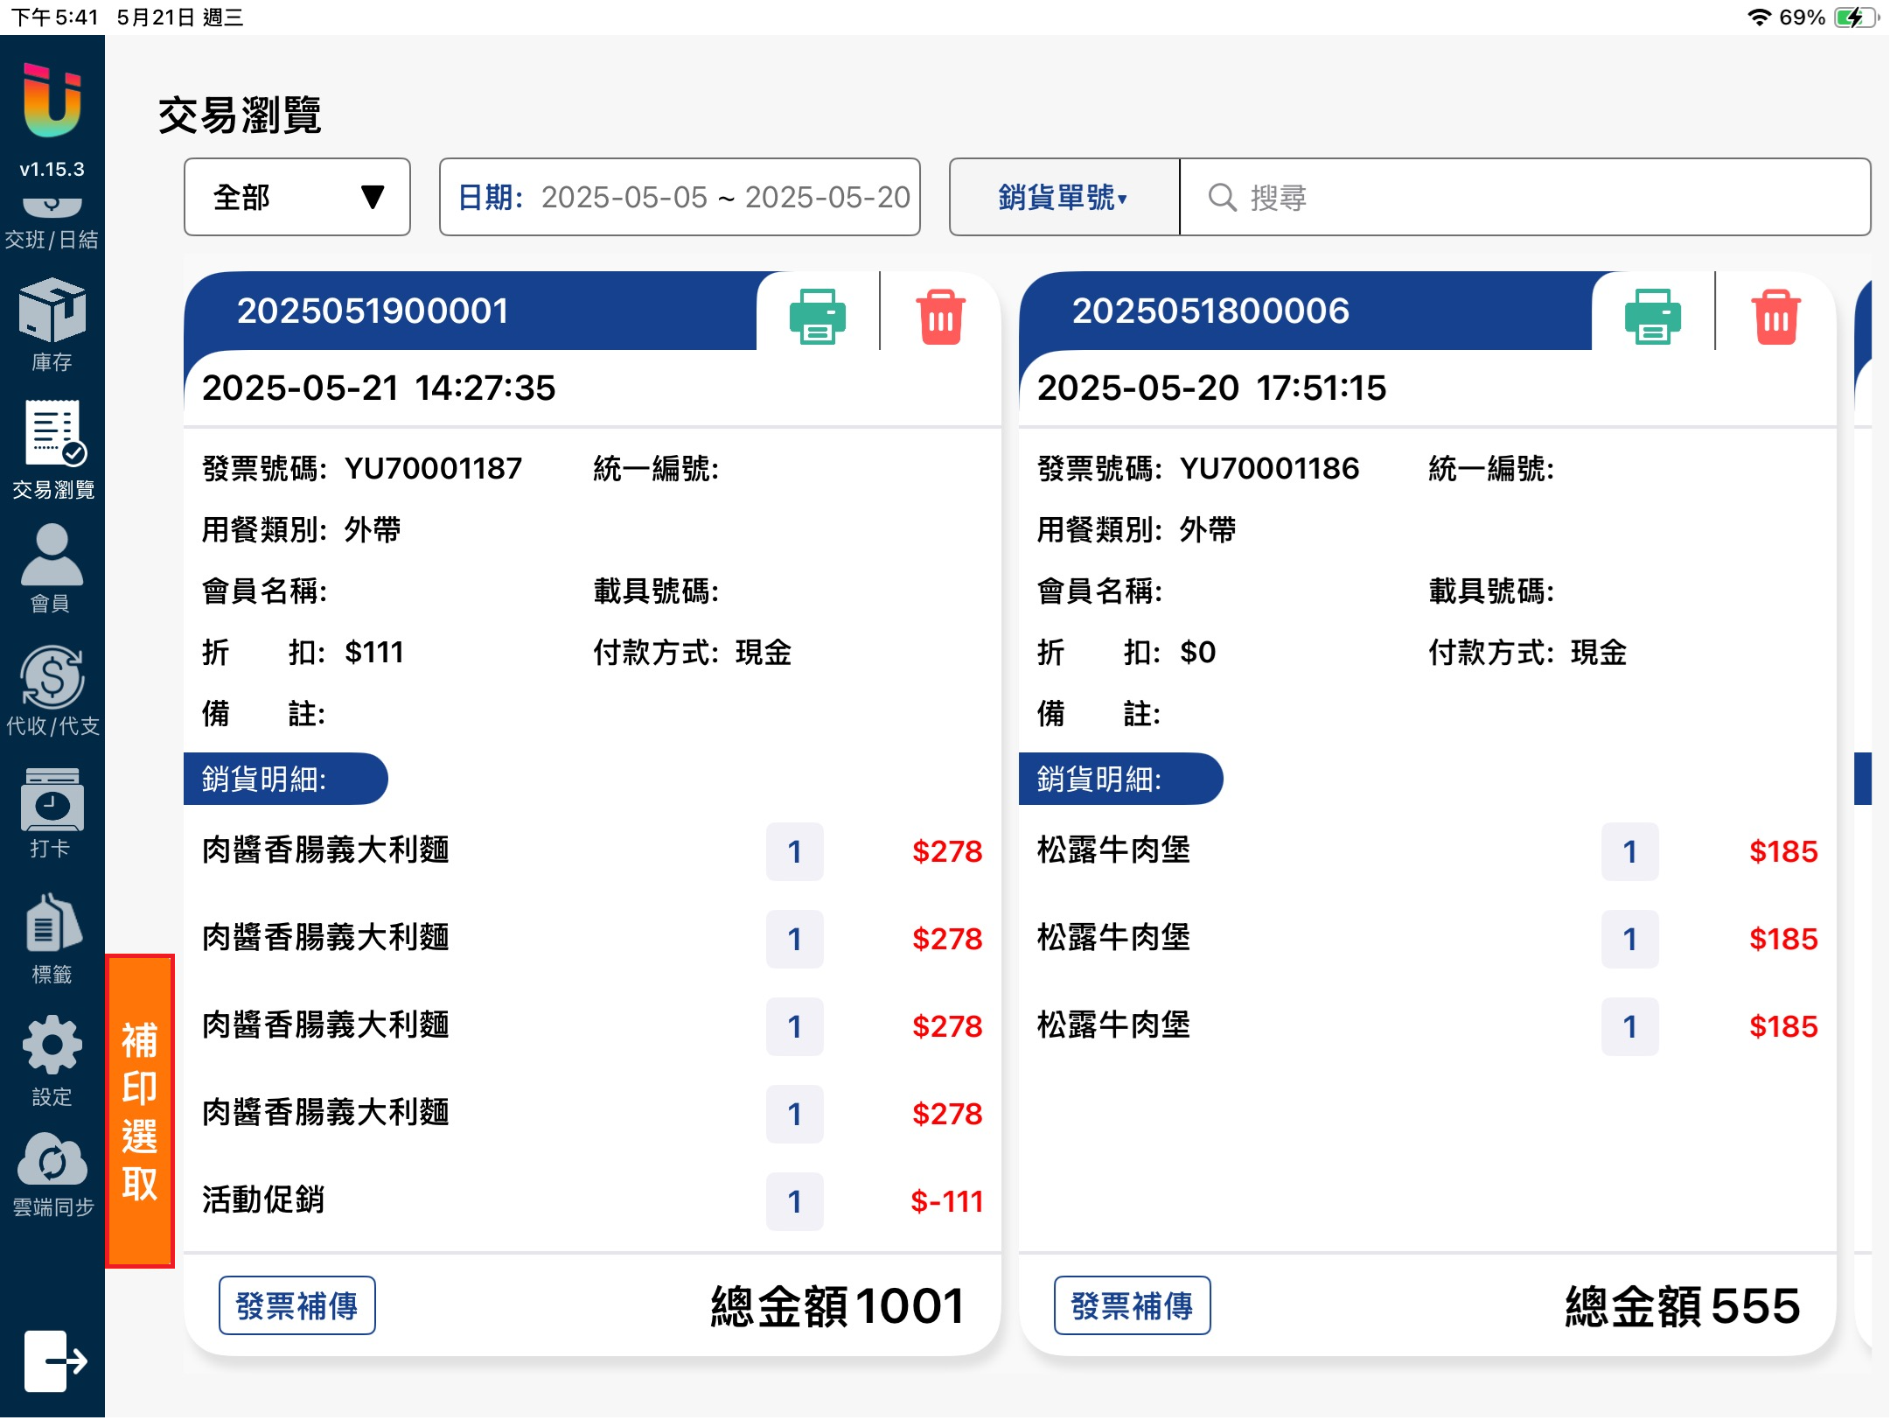The height and width of the screenshot is (1420, 1890).
Task: Toggle the orange 補印選取 side button
Action: point(140,1110)
